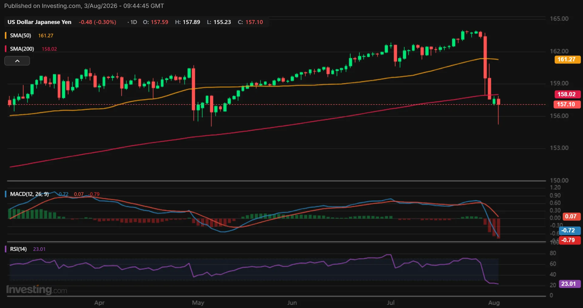
Task: Click the 1D timeframe label
Action: click(134, 22)
